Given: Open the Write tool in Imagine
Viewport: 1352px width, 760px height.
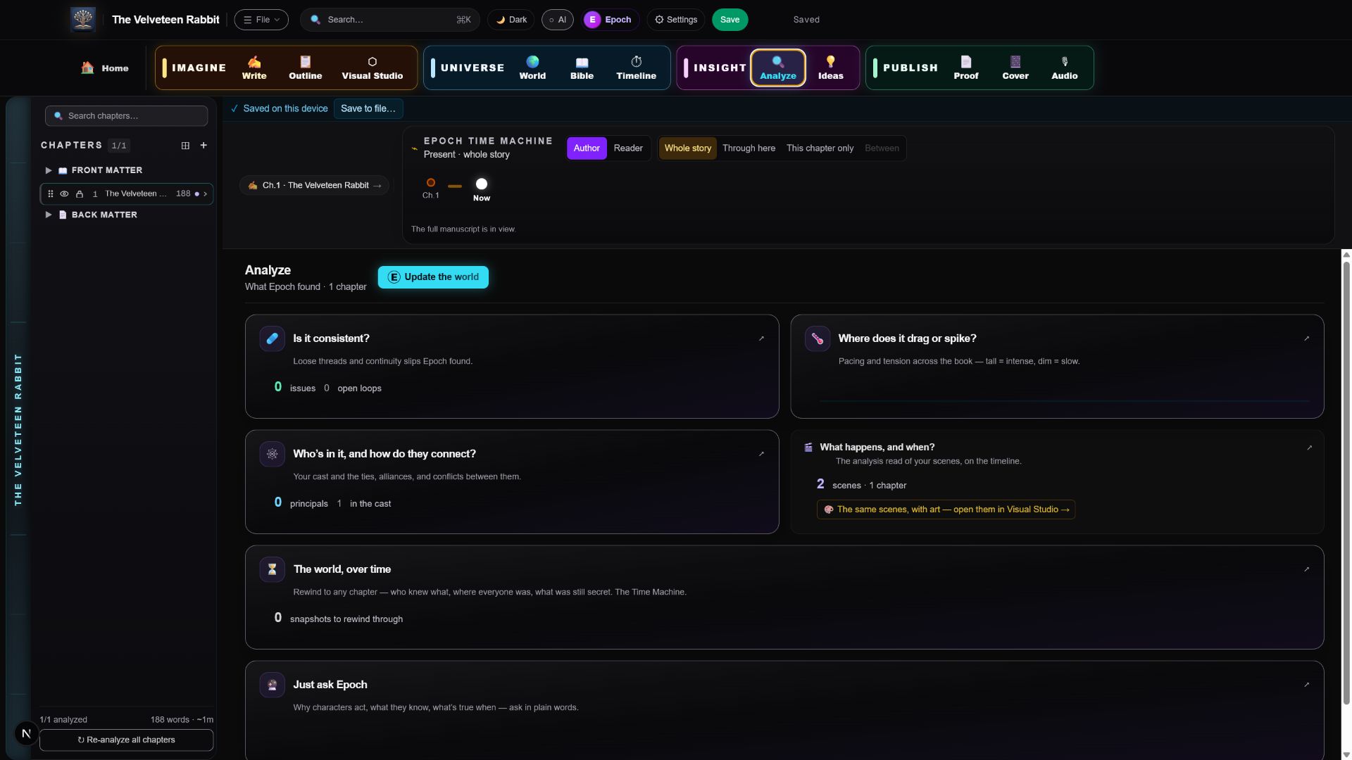Looking at the screenshot, I should point(254,68).
